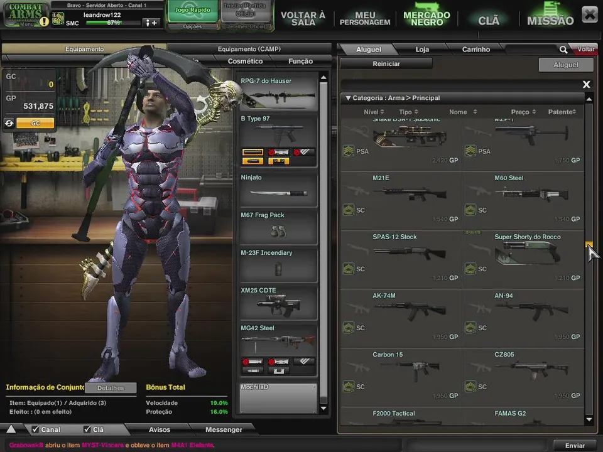
Task: Click the search magnifier icon
Action: pos(563,50)
